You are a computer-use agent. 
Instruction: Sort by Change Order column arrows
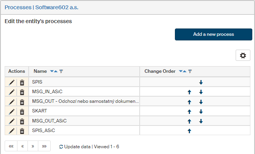coord(182,71)
